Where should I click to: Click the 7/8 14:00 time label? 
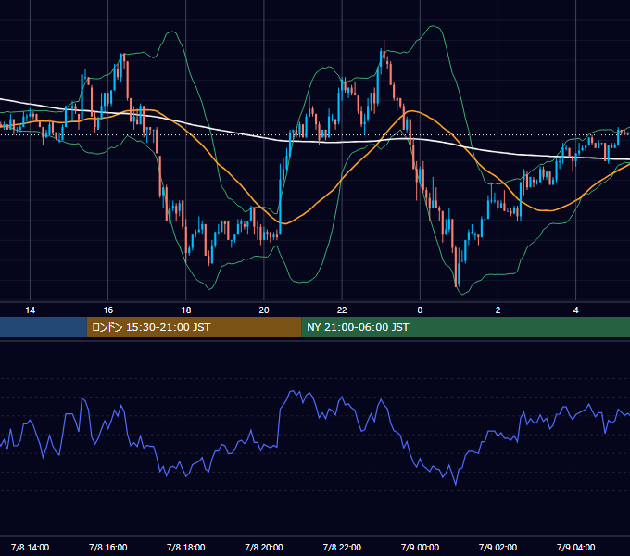coord(31,547)
